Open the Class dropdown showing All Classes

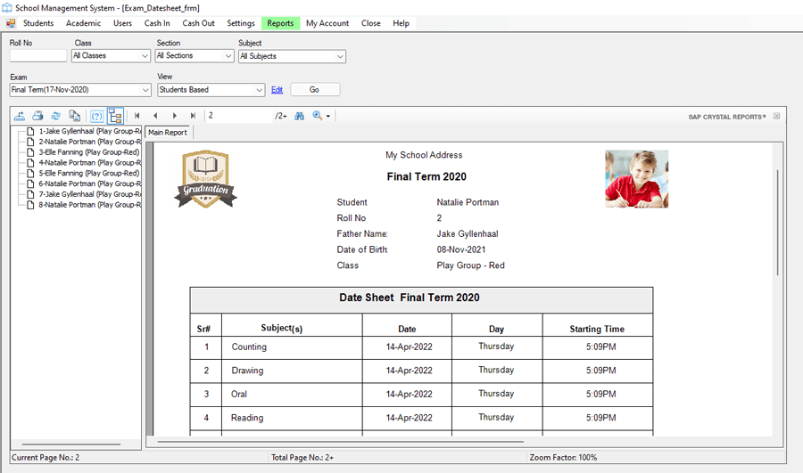(112, 56)
